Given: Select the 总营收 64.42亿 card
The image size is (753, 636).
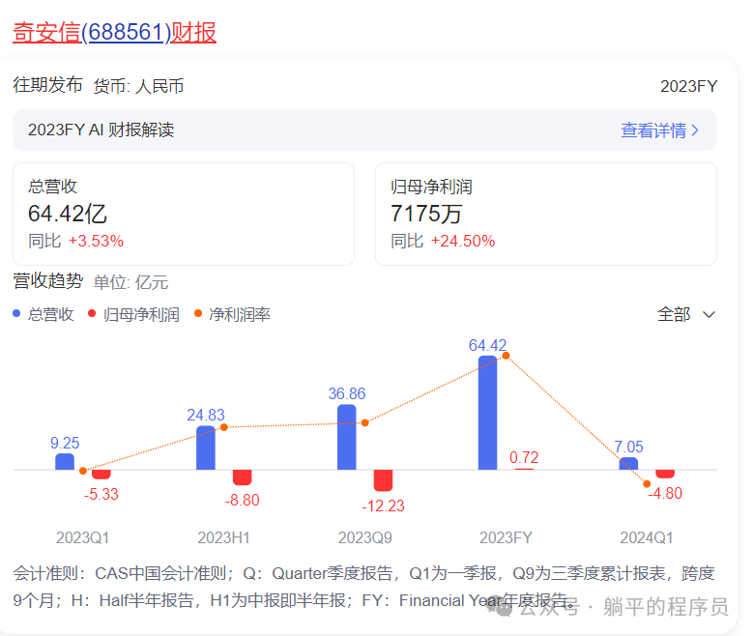Looking at the screenshot, I should [184, 215].
